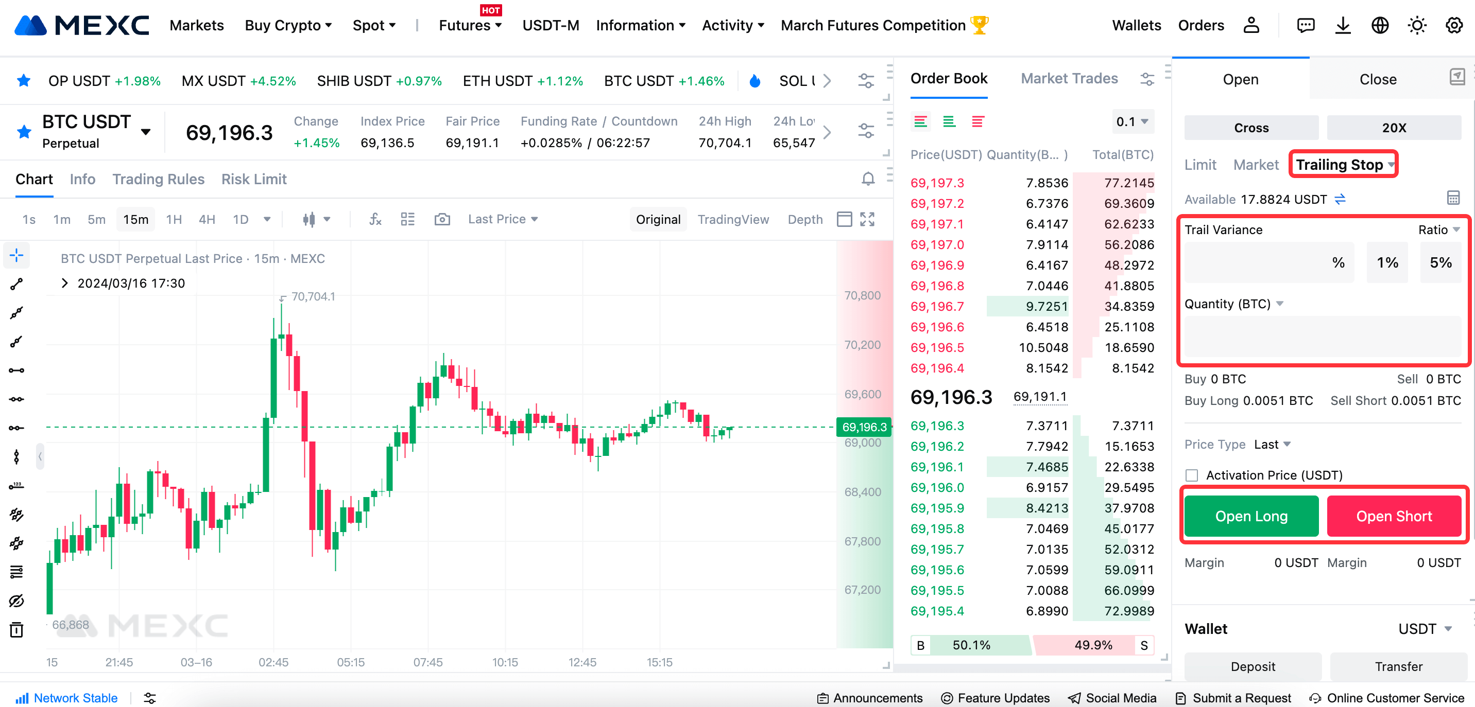Open ticker bar settings sliders icon

(866, 81)
